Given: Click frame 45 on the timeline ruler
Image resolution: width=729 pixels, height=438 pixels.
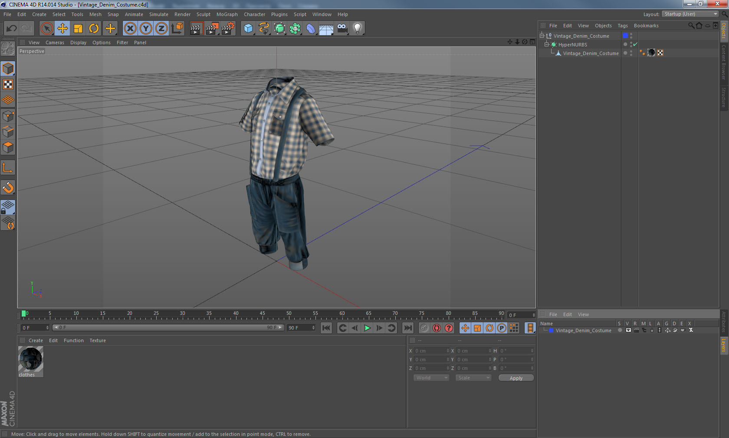Looking at the screenshot, I should [x=262, y=315].
